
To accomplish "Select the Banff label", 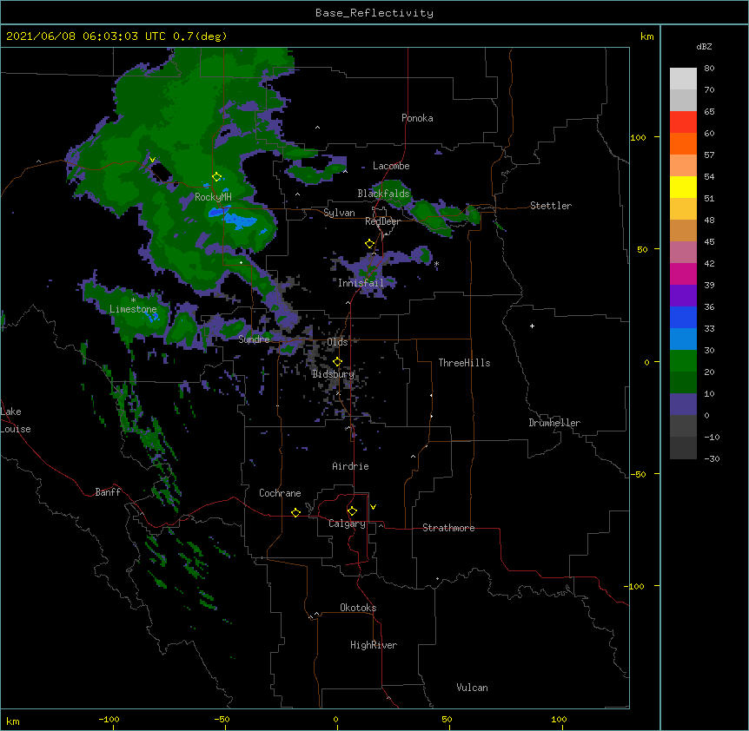I will 108,492.
